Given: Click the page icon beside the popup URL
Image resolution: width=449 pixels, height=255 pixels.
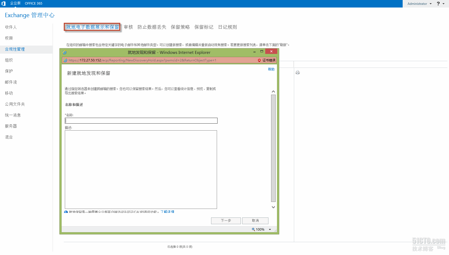Looking at the screenshot, I should [65, 60].
